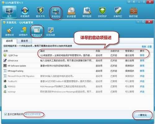The width and height of the screenshot is (155, 124).
Task: Open the 系统加速 monitor arrow icon
Action: pyautogui.click(x=51, y=31)
